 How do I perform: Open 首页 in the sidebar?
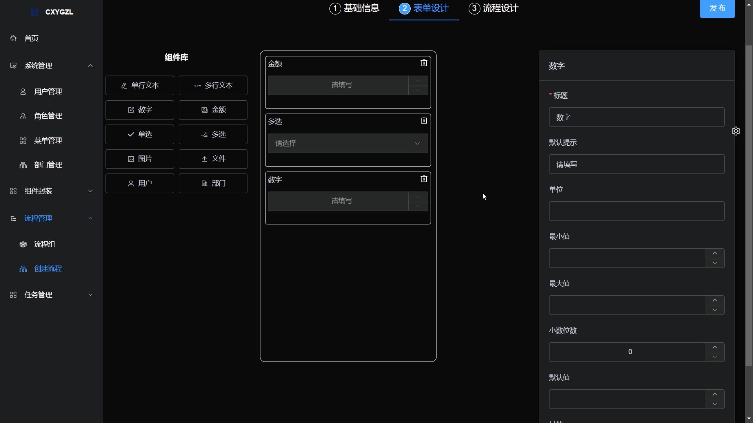point(51,38)
